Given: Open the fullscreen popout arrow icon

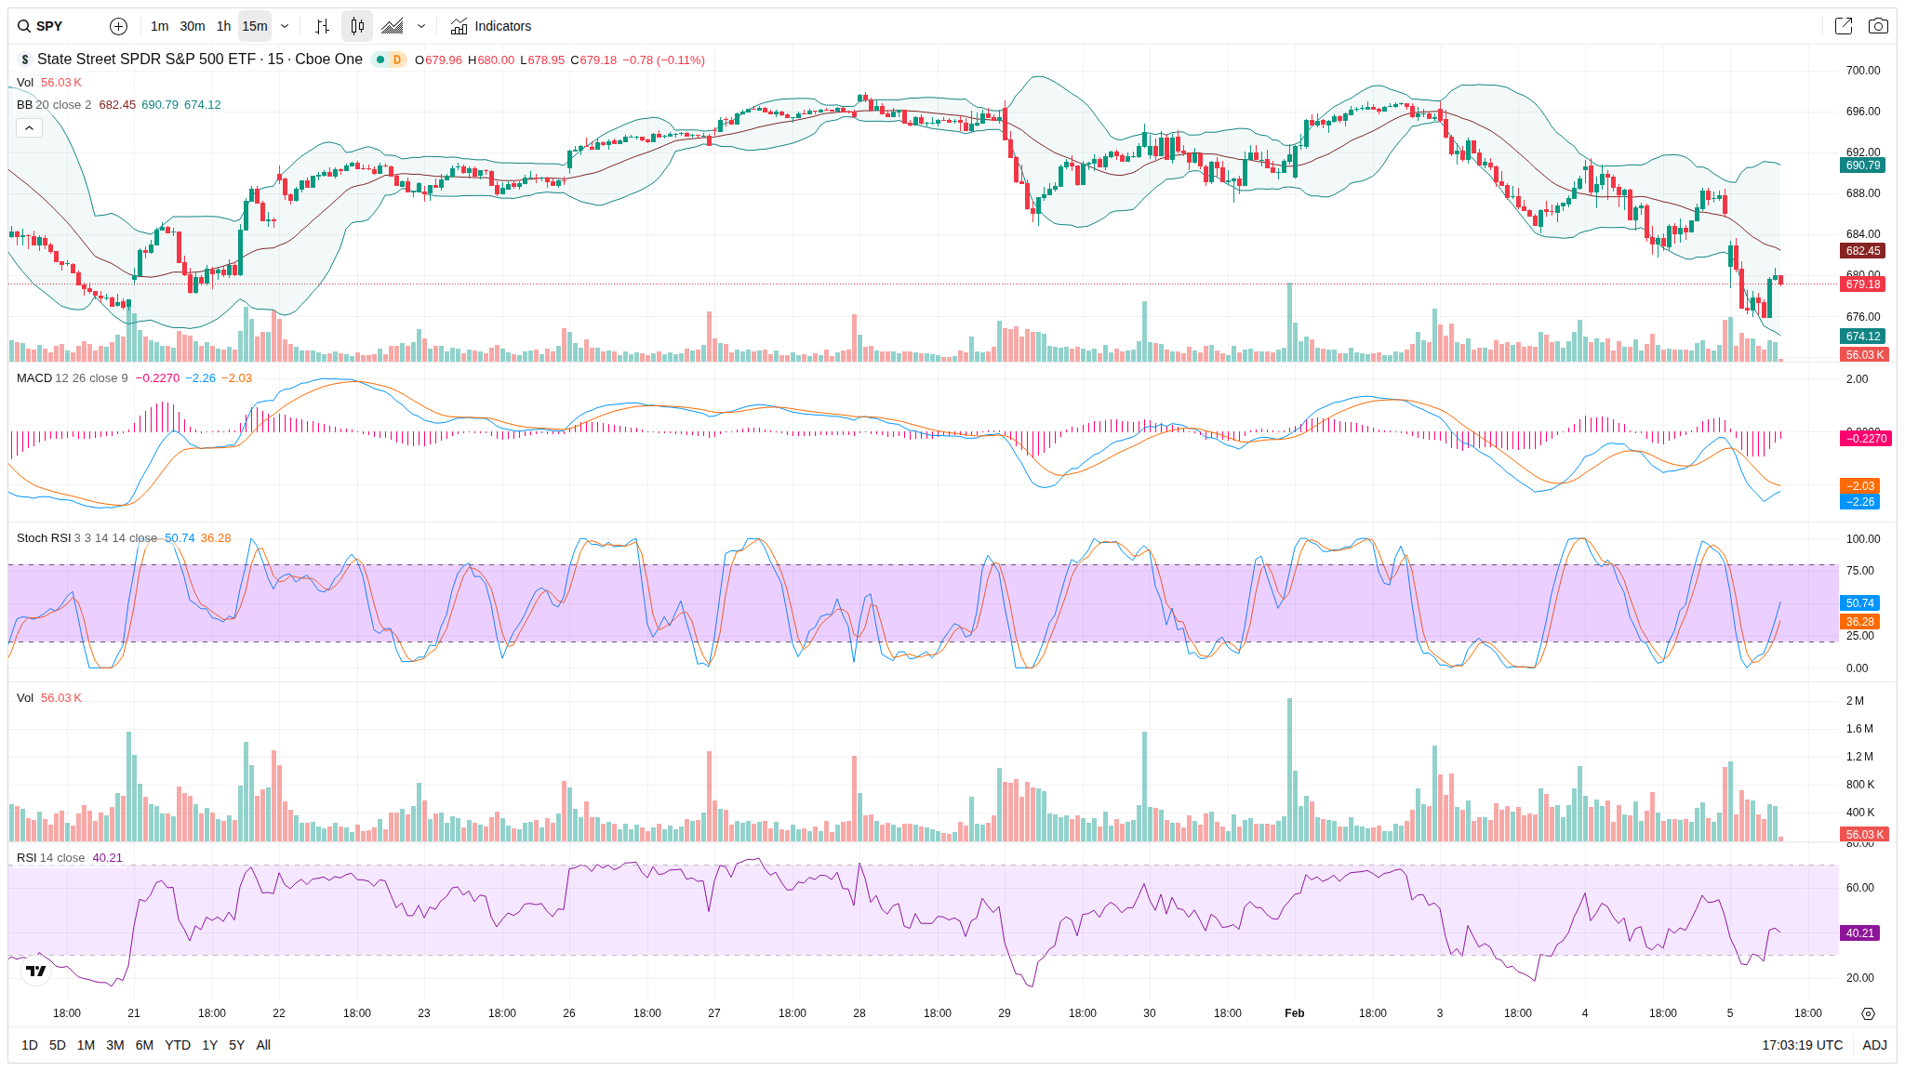Looking at the screenshot, I should [1843, 26].
